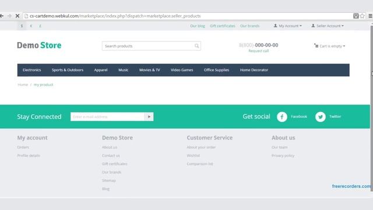
Task: Click the Demo Store logo
Action: (39, 45)
